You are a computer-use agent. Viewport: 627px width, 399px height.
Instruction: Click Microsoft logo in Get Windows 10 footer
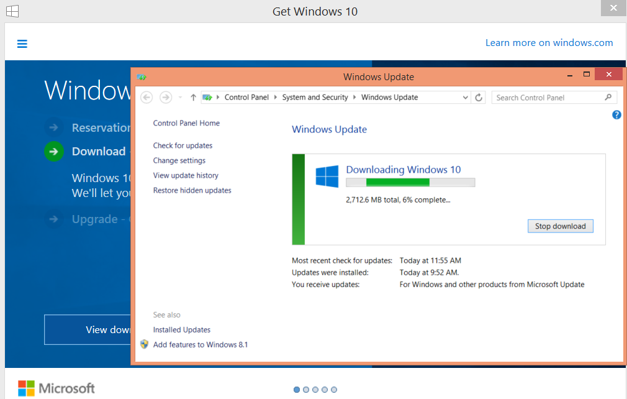[x=56, y=388]
